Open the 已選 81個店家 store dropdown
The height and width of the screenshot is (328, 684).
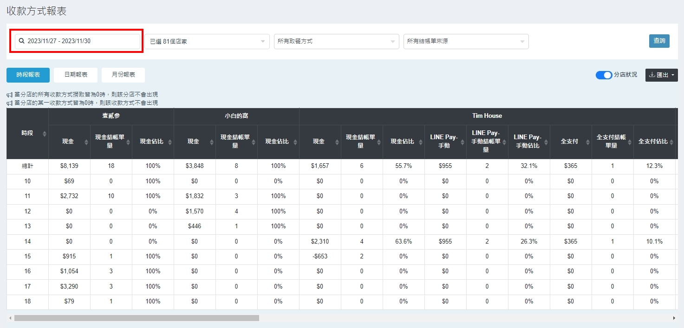(207, 41)
